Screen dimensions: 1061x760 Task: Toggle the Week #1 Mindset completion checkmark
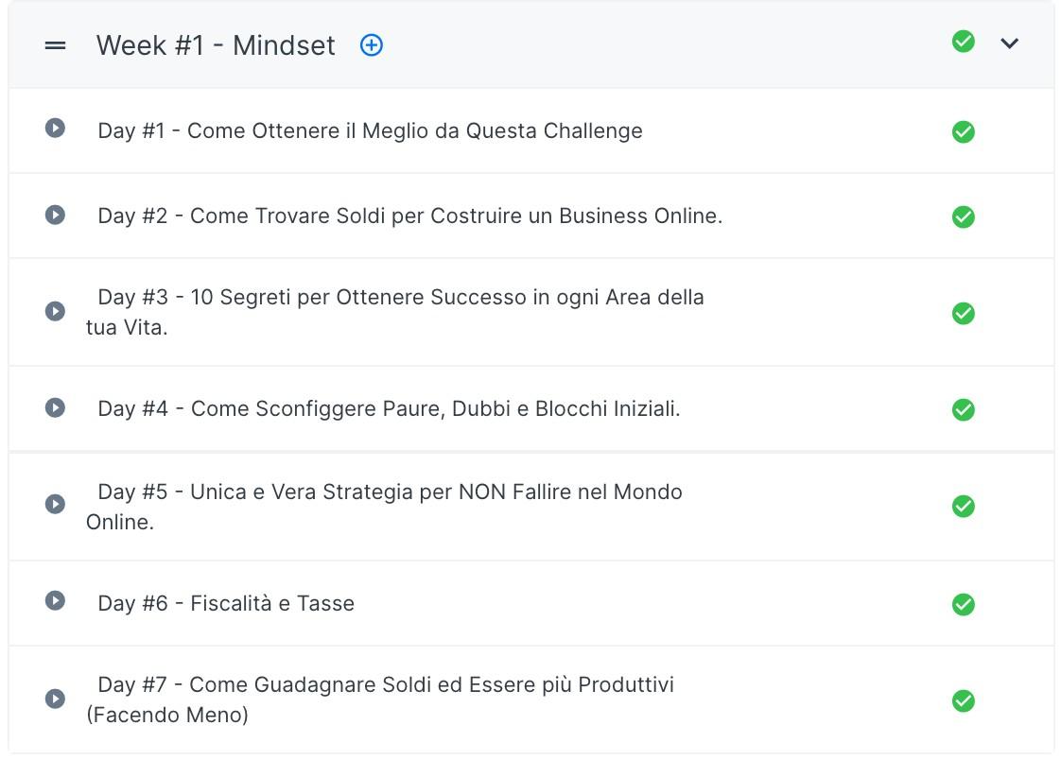pos(963,42)
